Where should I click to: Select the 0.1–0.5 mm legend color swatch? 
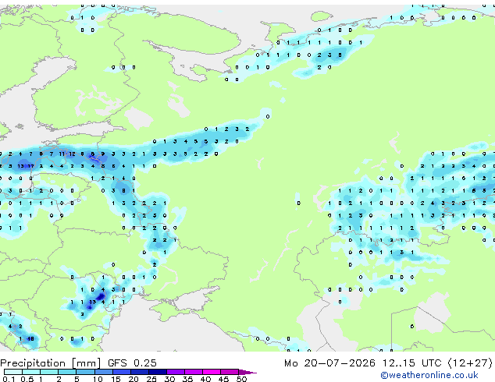(13, 372)
